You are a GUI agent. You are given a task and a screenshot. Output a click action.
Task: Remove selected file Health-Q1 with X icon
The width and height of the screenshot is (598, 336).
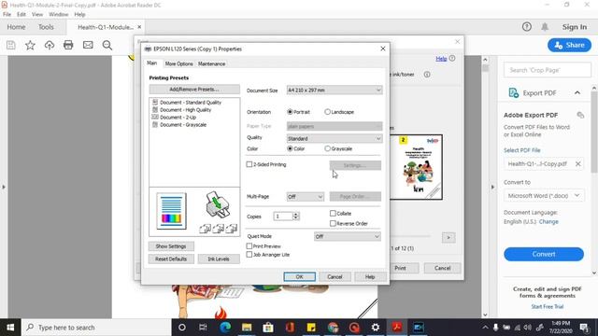[x=578, y=164]
